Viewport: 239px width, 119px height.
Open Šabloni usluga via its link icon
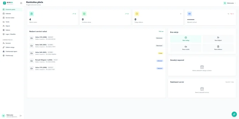(4, 47)
